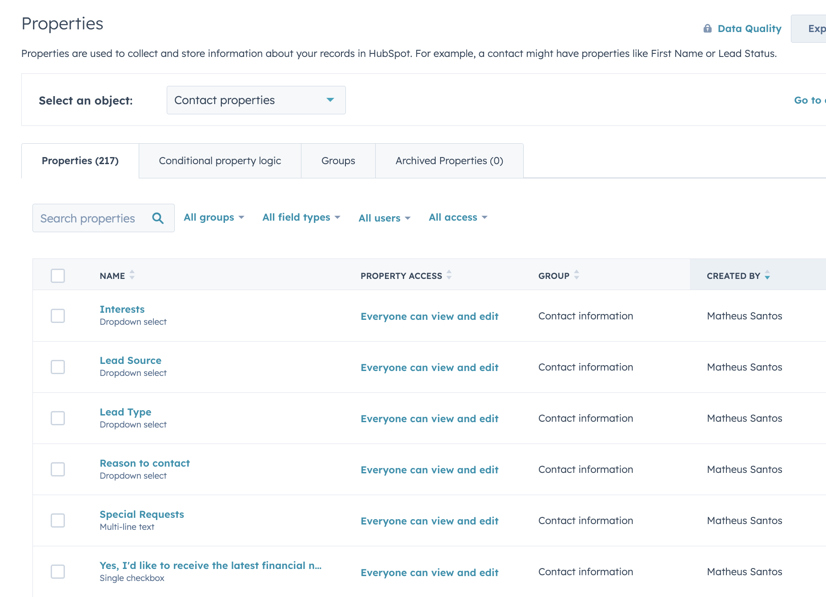Expand the All groups filter

[214, 218]
